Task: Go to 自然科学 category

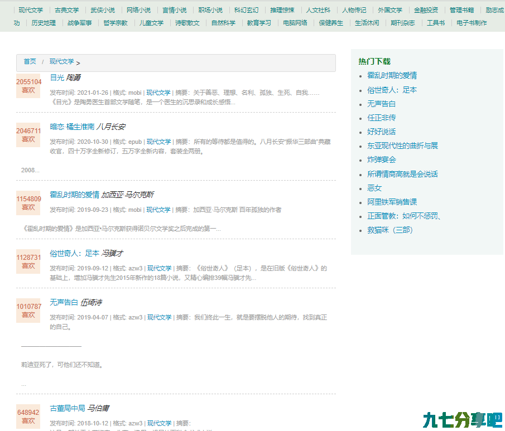Action: point(223,23)
